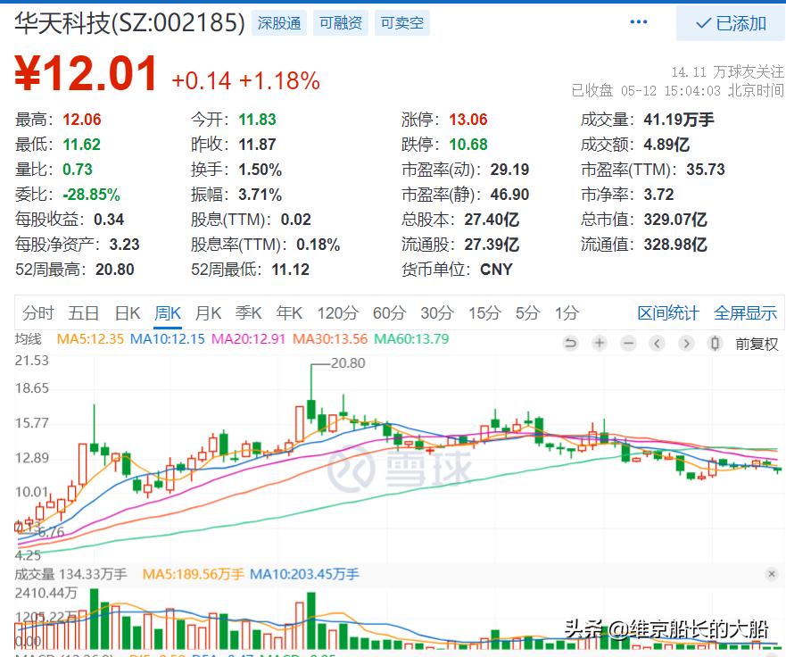This screenshot has height=657, width=786.
Task: Switch to the 月K monthly chart tab
Action: click(x=208, y=313)
